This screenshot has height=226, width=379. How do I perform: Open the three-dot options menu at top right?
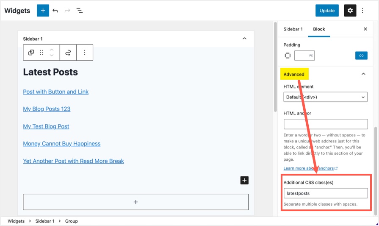click(x=362, y=11)
